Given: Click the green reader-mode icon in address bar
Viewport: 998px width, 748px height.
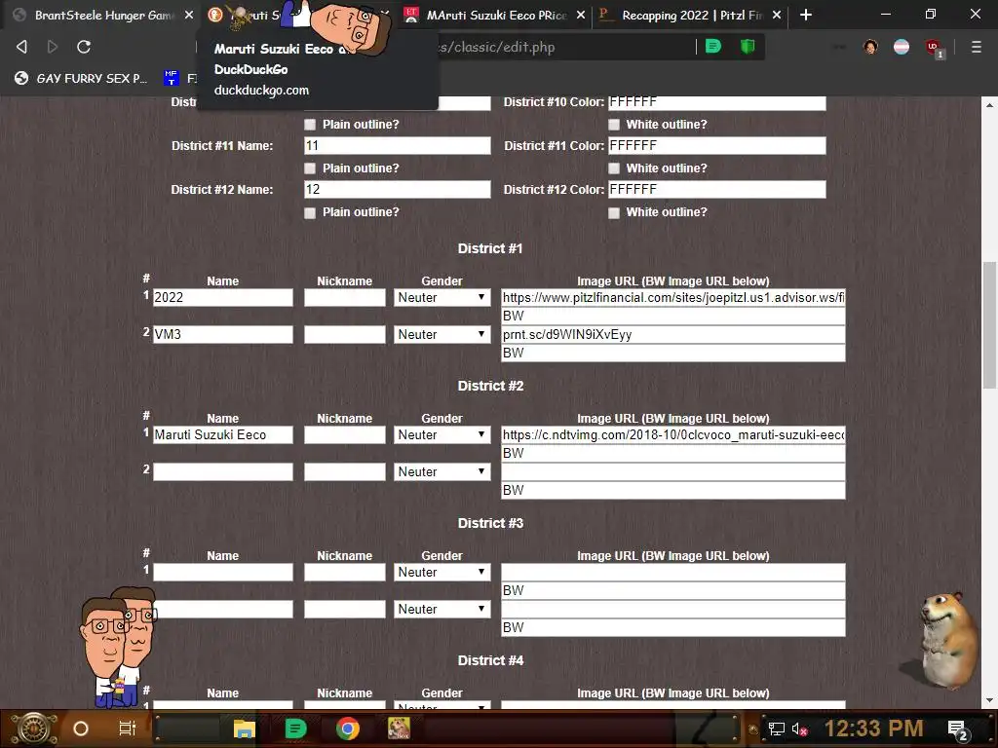Looking at the screenshot, I should click(713, 47).
